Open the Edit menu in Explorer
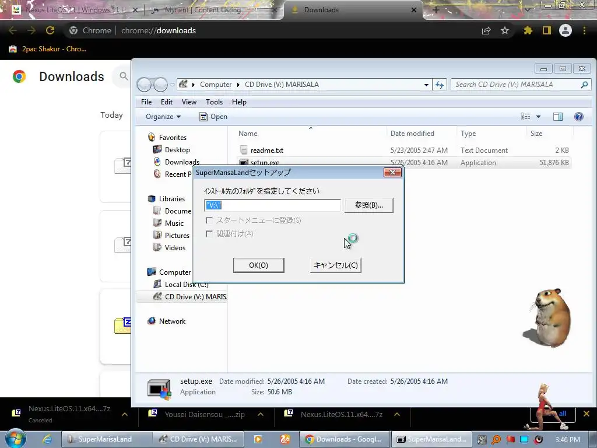Image resolution: width=597 pixels, height=448 pixels. tap(166, 101)
